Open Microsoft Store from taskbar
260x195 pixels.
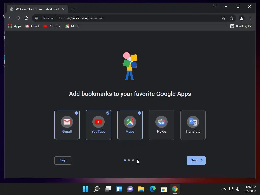click(x=164, y=189)
